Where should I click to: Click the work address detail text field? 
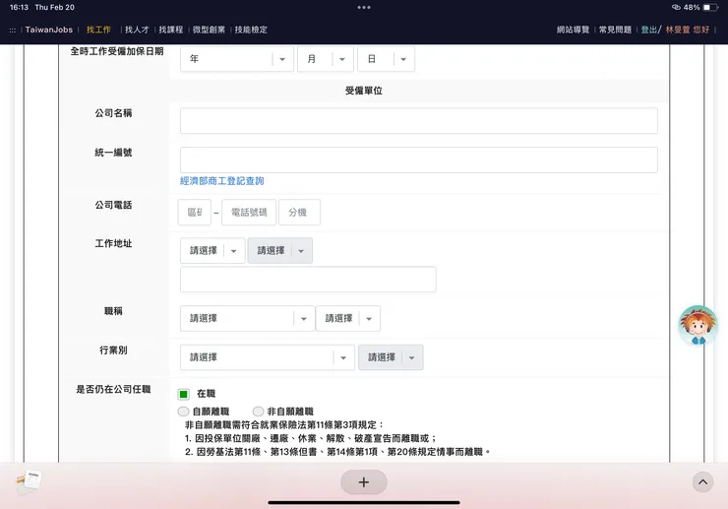[x=308, y=280]
